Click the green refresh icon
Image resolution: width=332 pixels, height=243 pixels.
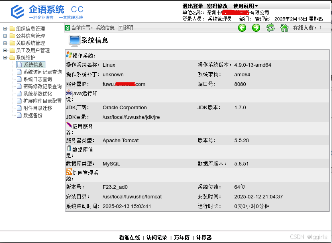click(271, 28)
